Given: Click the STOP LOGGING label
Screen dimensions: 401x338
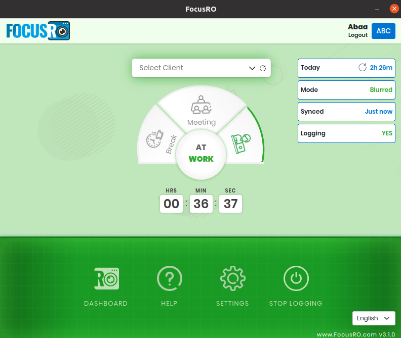Looking at the screenshot, I should click(x=296, y=303).
